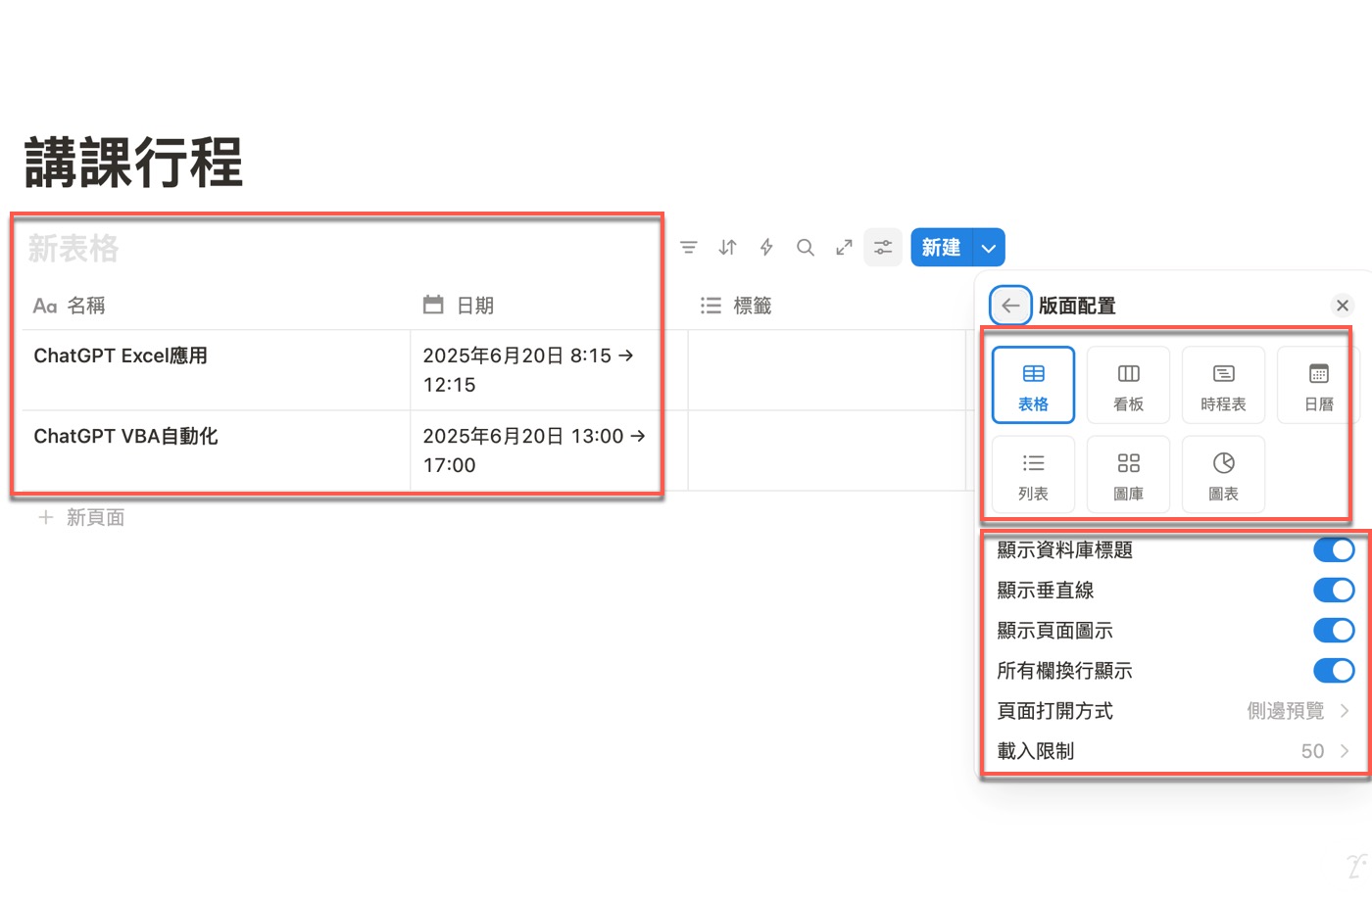Viewport: 1372px width, 901px height.
Task: Expand the 新建 dropdown arrow
Action: [989, 248]
